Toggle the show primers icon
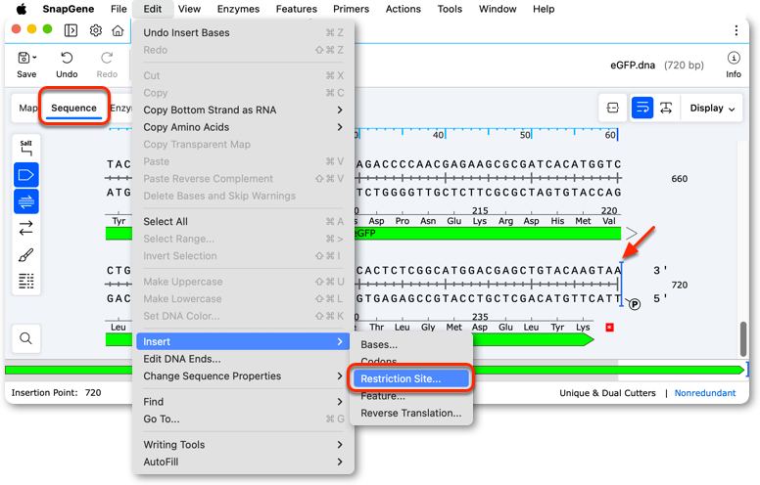Image resolution: width=760 pixels, height=485 pixels. tap(26, 200)
